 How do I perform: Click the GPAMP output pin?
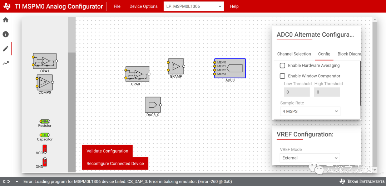[184, 66]
